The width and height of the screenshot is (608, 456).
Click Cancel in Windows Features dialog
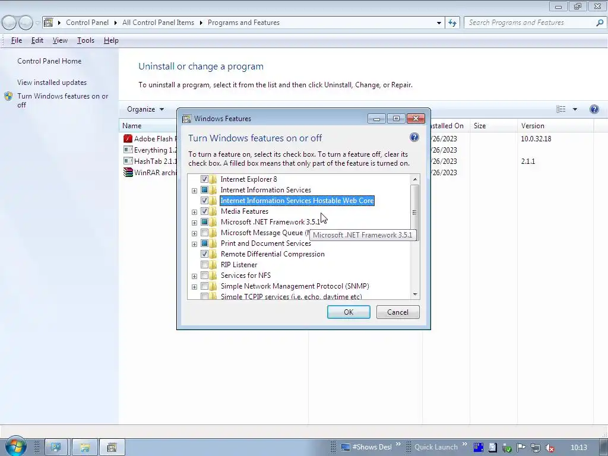[397, 312]
